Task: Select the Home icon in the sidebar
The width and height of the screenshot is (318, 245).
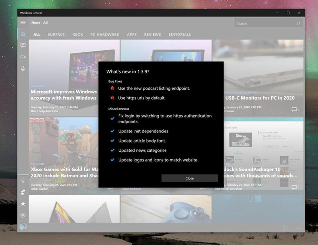Action: tap(23, 34)
